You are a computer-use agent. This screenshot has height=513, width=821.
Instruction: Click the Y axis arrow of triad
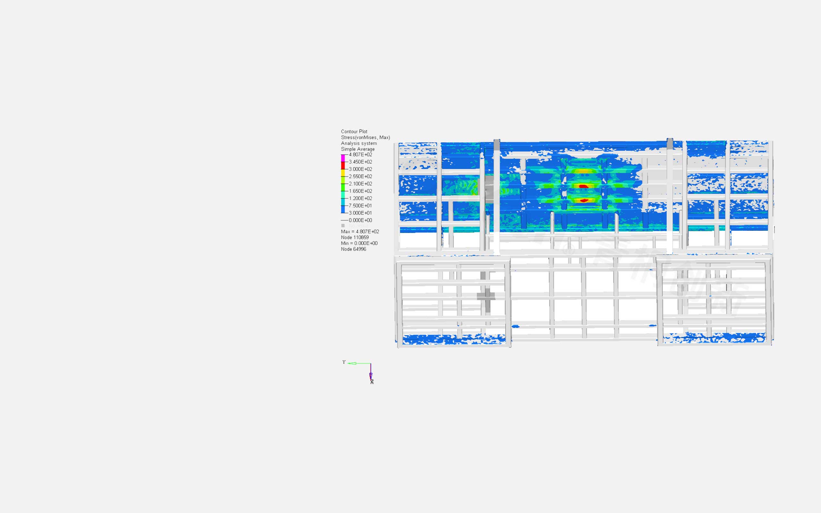353,363
